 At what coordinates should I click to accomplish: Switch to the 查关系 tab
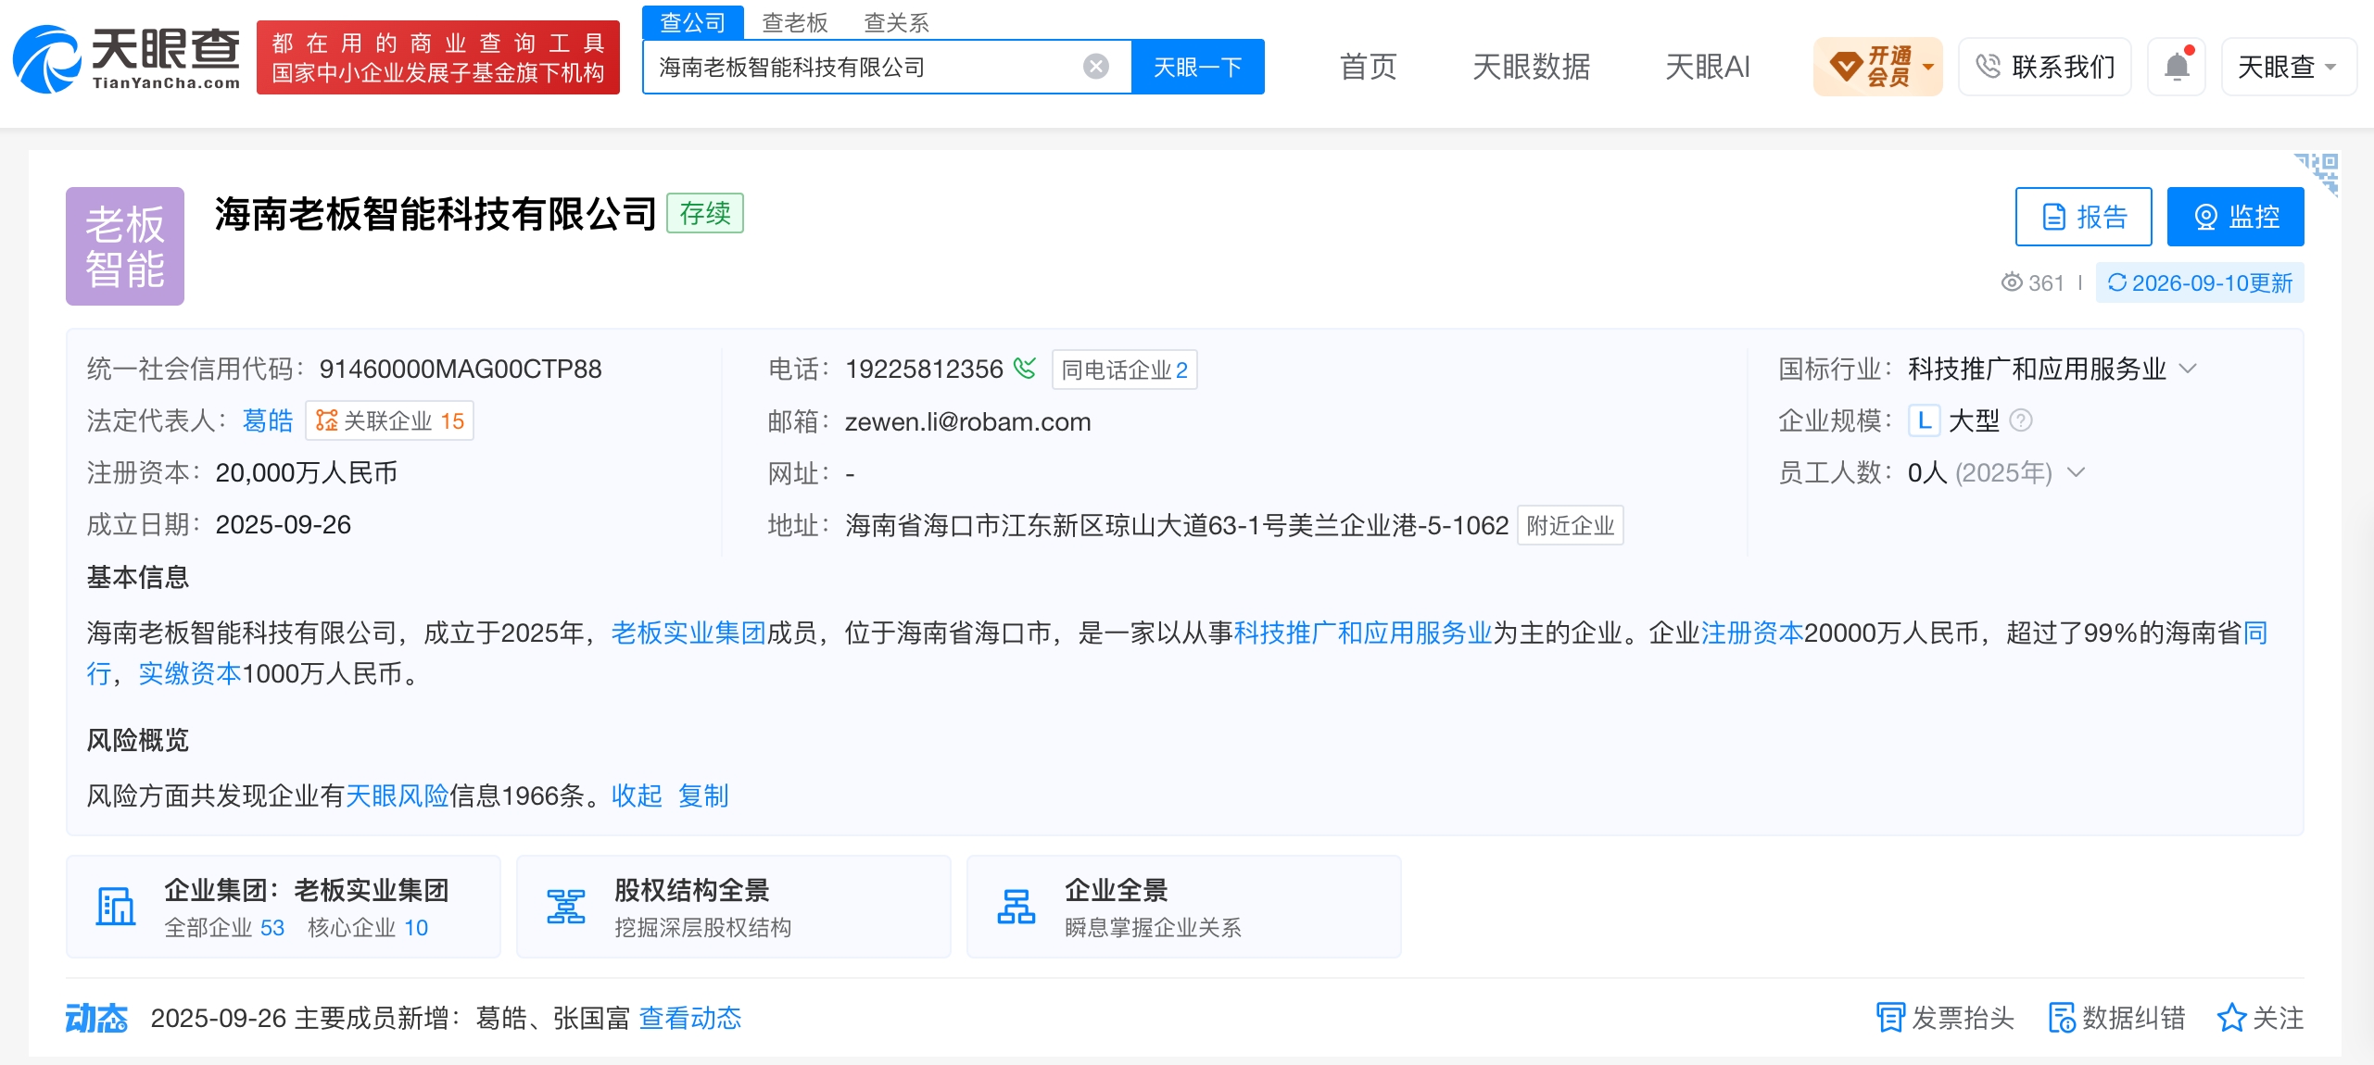click(896, 22)
